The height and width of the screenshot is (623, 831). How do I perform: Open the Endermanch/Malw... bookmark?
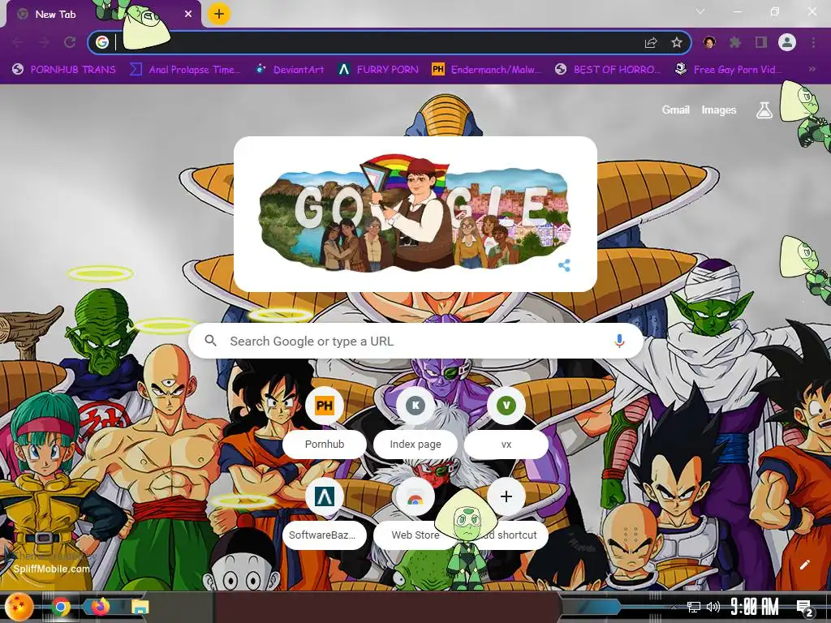(487, 70)
